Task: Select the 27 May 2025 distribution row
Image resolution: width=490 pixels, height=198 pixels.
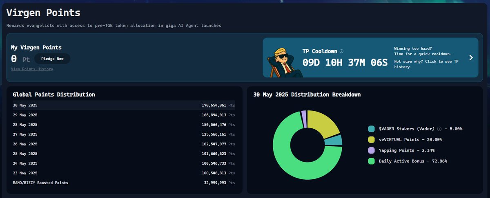Action: coord(124,134)
